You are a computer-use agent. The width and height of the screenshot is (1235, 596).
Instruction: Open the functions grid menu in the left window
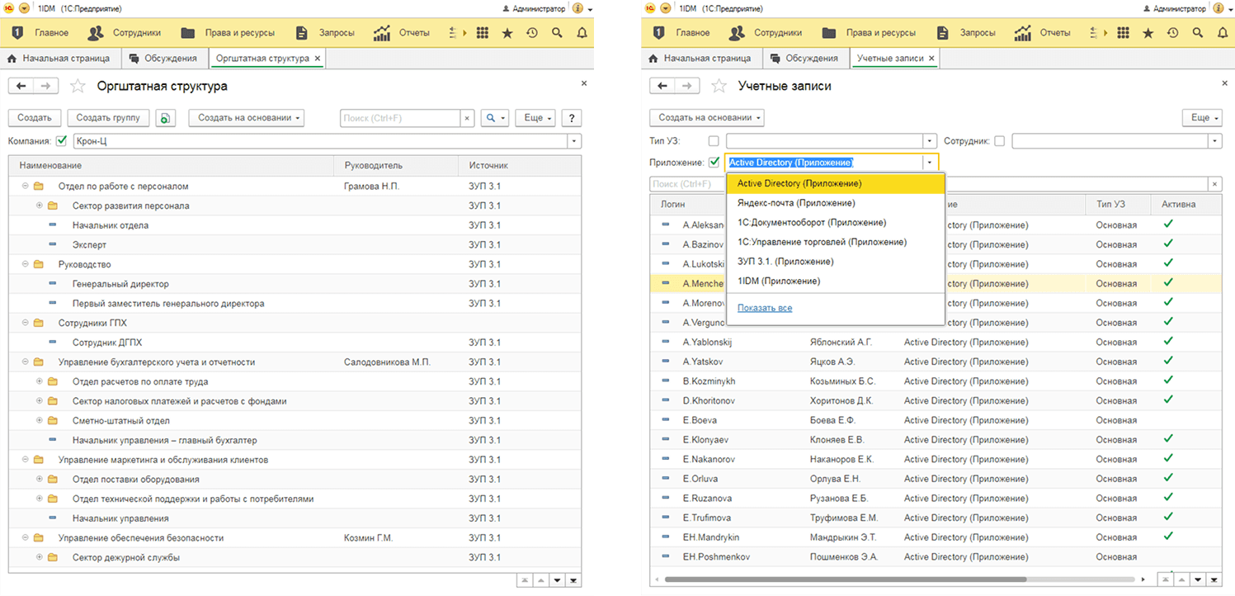tap(483, 33)
